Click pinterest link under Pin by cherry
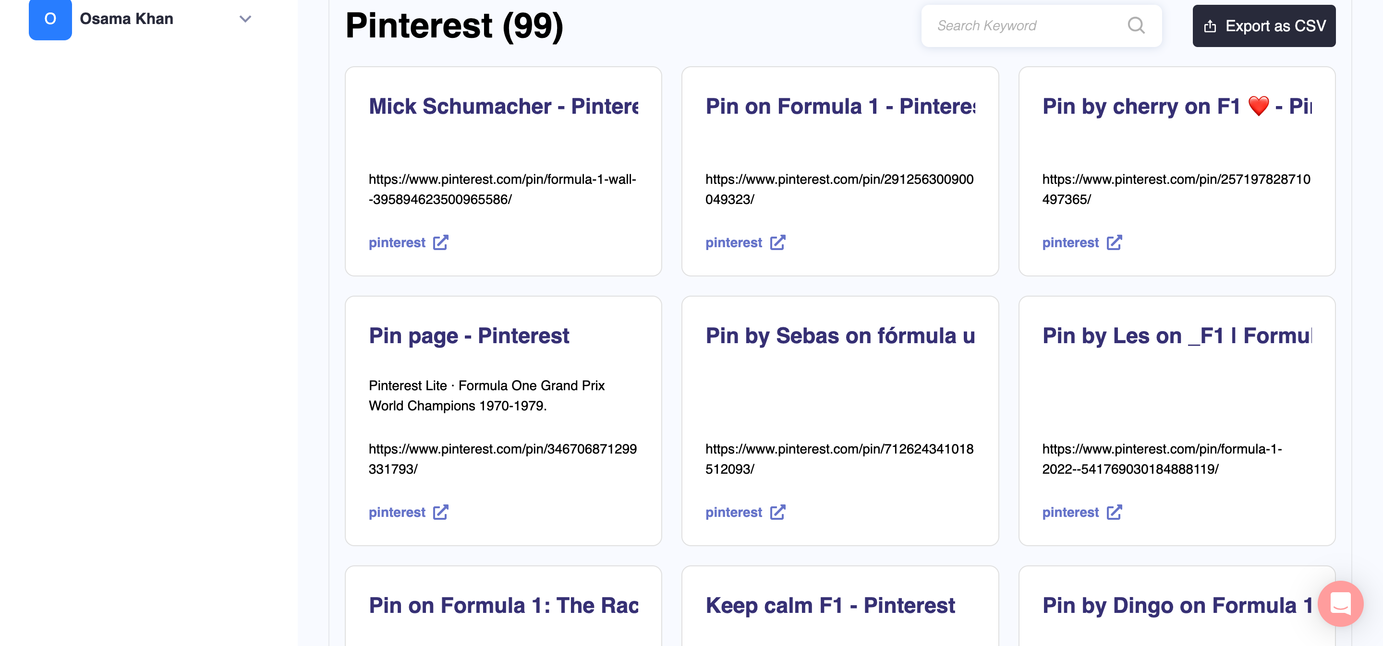This screenshot has width=1383, height=646. (x=1070, y=242)
